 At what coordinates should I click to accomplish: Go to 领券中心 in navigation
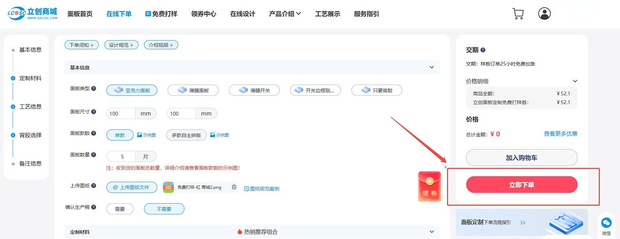click(204, 14)
